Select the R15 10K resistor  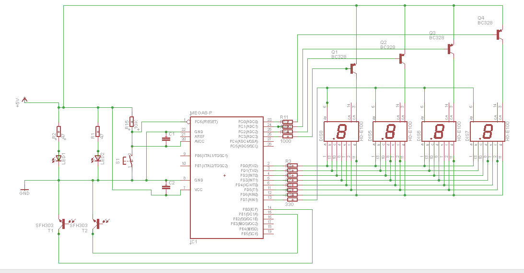[132, 122]
